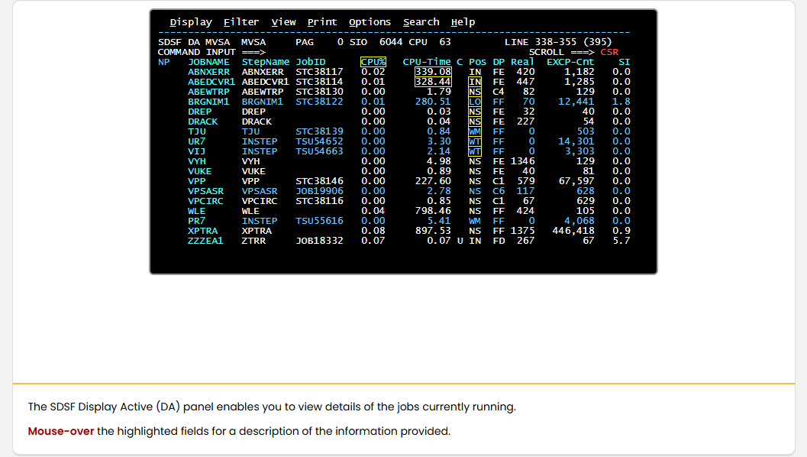Select job name ABEWTRP
Viewport: 807px width, 457px height.
tap(208, 92)
